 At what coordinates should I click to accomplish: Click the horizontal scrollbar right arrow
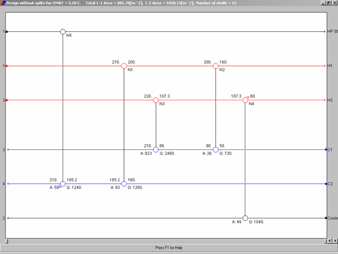coord(335,241)
